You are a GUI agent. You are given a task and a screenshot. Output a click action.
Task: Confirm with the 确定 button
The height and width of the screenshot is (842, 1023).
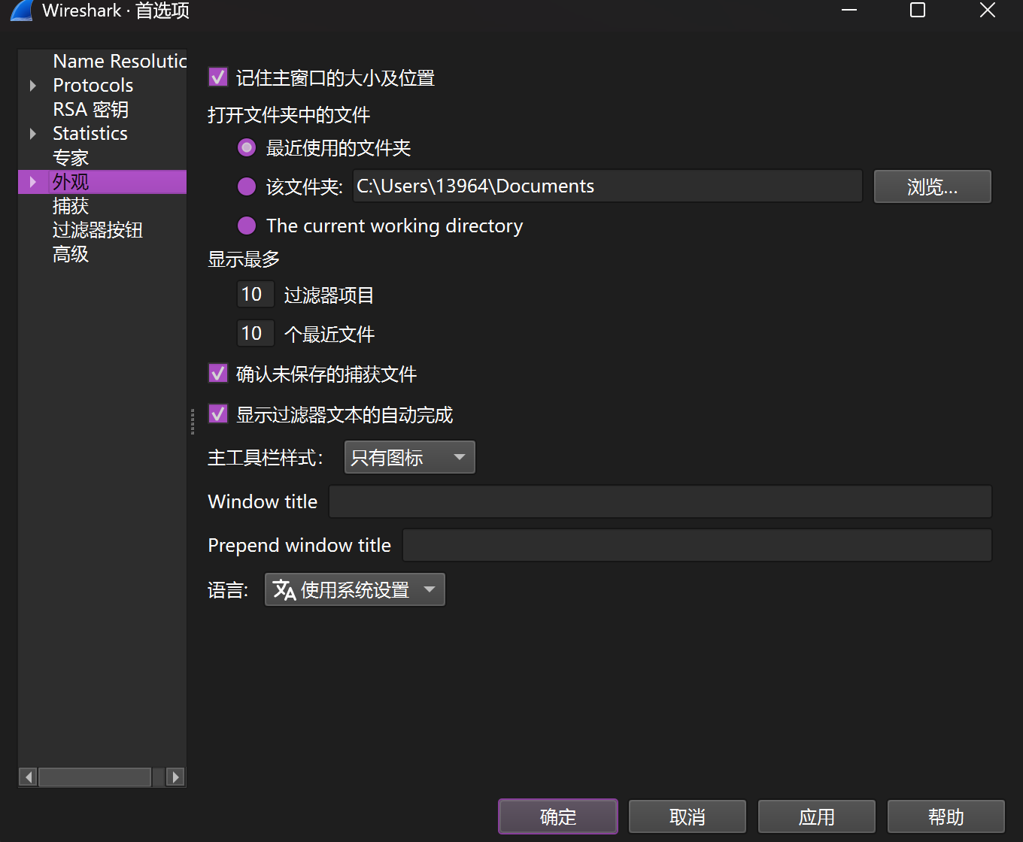pyautogui.click(x=558, y=816)
